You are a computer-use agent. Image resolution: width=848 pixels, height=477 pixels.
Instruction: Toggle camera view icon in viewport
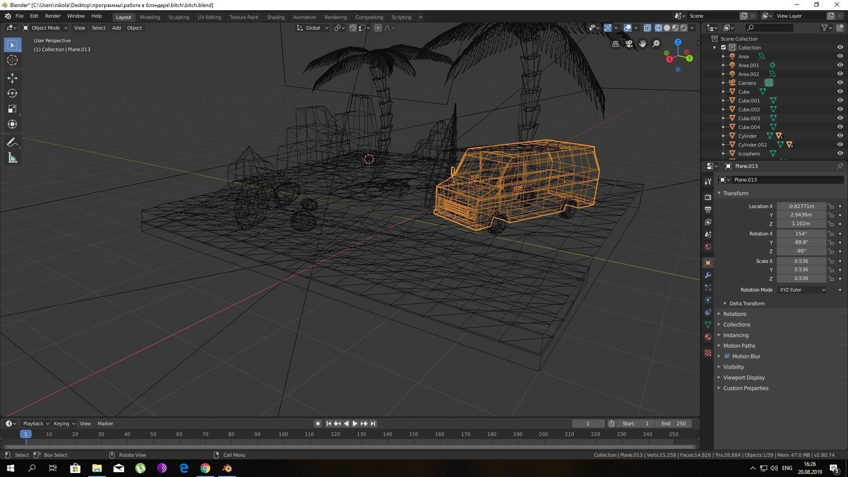coord(629,44)
